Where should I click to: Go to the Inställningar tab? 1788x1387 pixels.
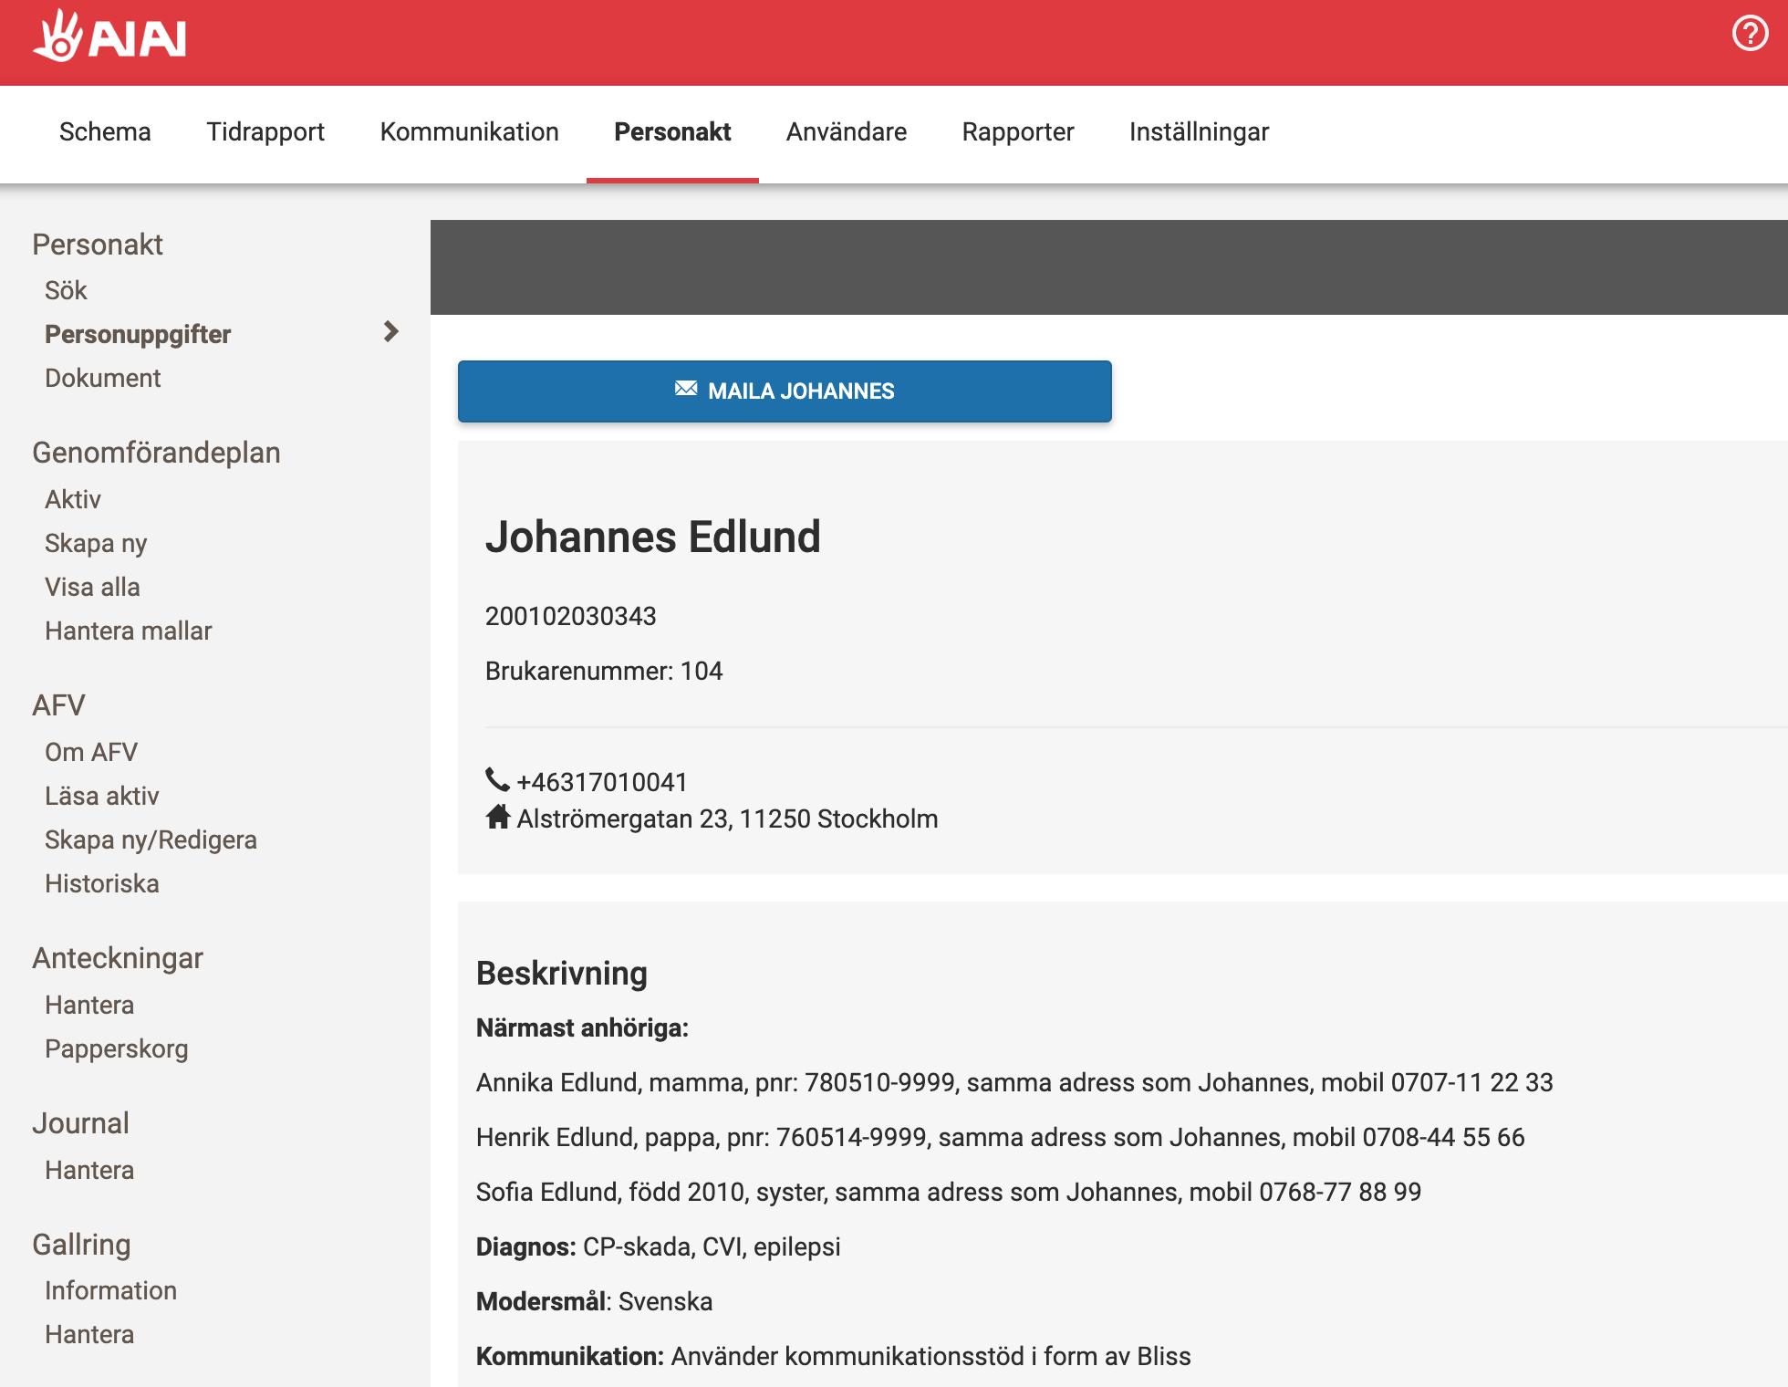pyautogui.click(x=1198, y=132)
